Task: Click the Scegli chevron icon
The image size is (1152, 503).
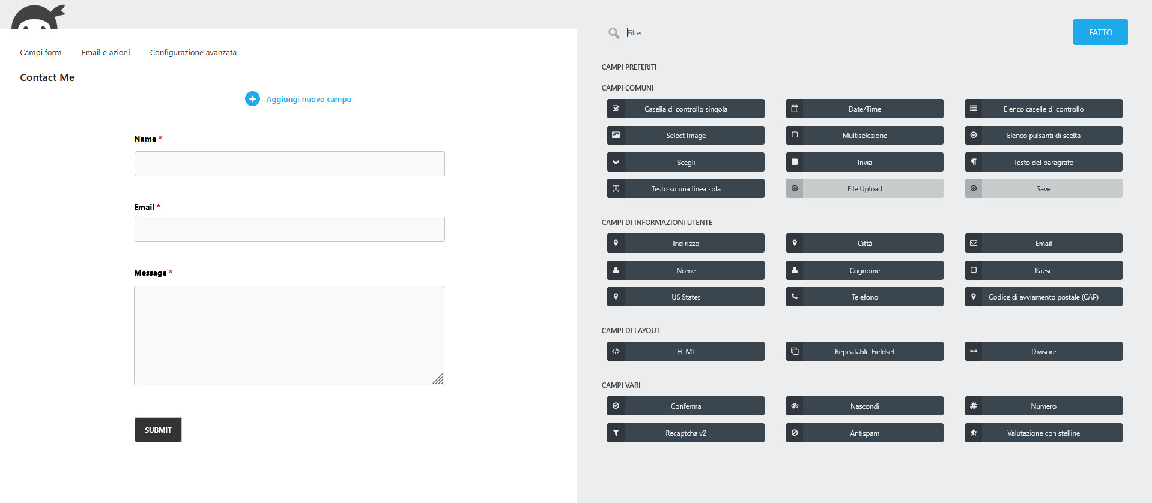Action: tap(616, 162)
